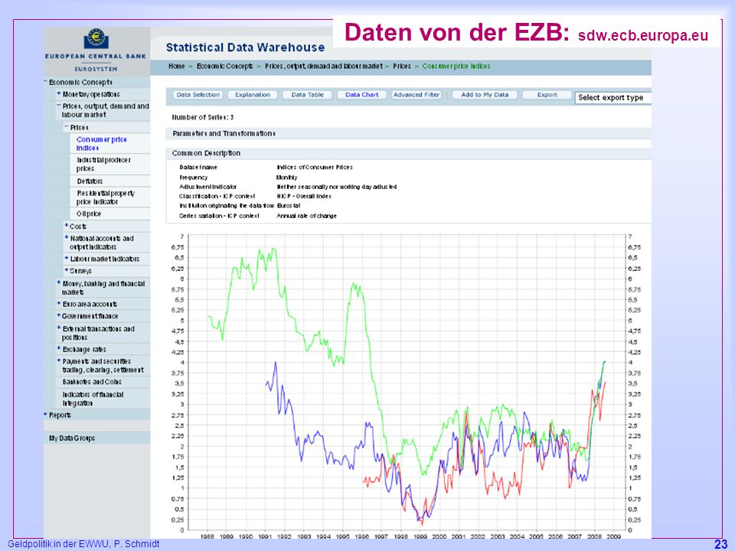The width and height of the screenshot is (735, 551).
Task: Expand the Surveys tree node
Action: (x=66, y=270)
